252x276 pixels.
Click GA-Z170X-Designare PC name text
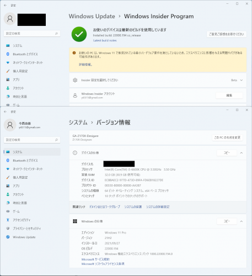point(85,136)
